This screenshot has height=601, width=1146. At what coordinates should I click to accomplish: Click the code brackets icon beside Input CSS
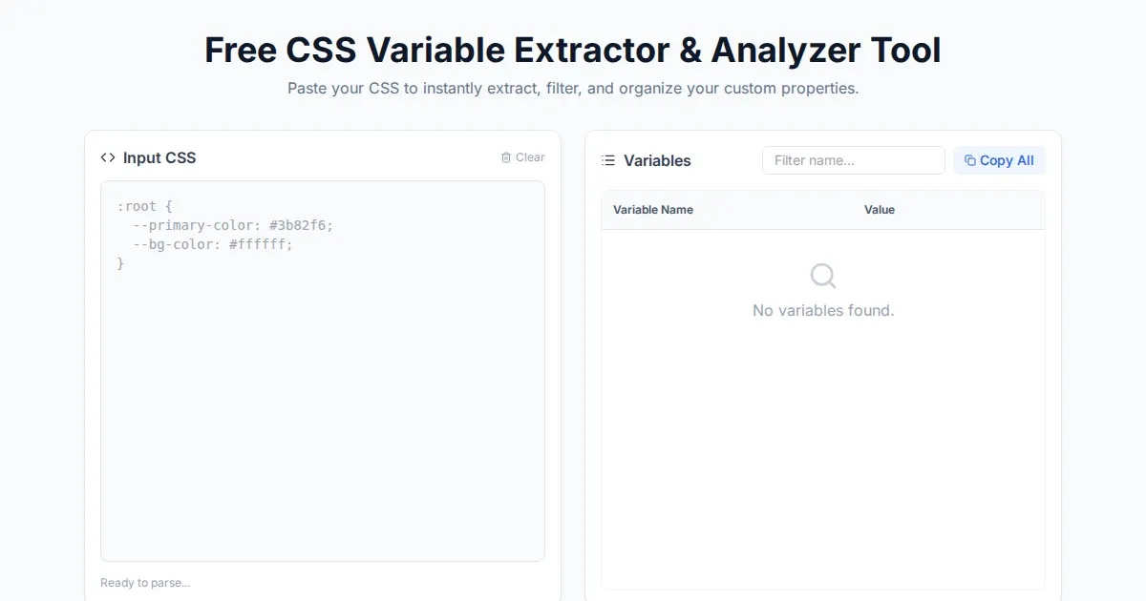(x=108, y=158)
